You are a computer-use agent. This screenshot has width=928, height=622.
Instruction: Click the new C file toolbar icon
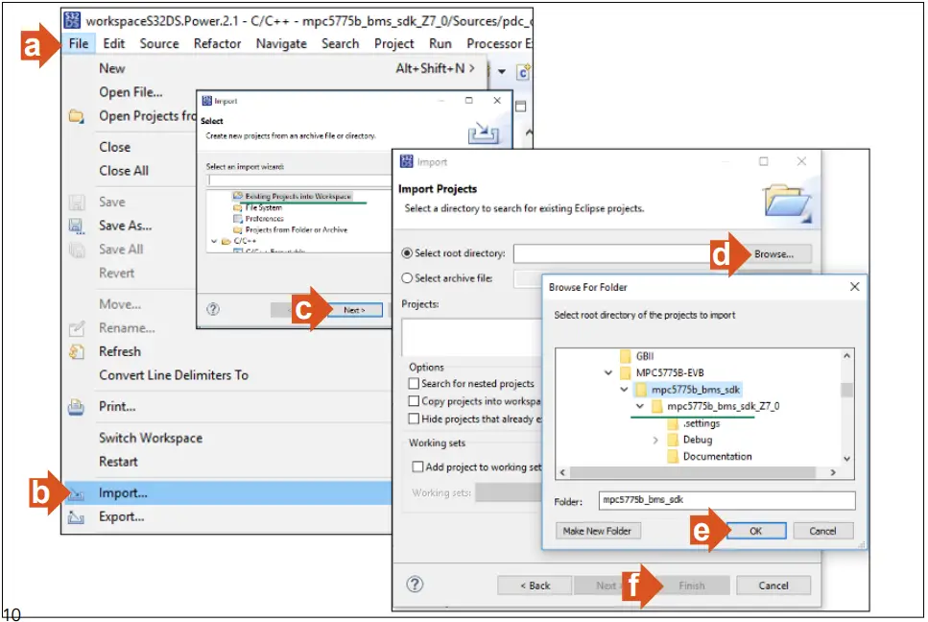click(523, 72)
